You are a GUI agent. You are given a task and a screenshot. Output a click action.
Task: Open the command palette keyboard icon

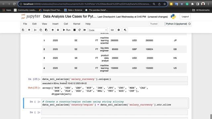click(x=112, y=30)
